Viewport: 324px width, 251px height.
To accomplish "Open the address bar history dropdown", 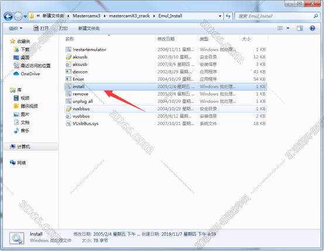I will (x=220, y=16).
